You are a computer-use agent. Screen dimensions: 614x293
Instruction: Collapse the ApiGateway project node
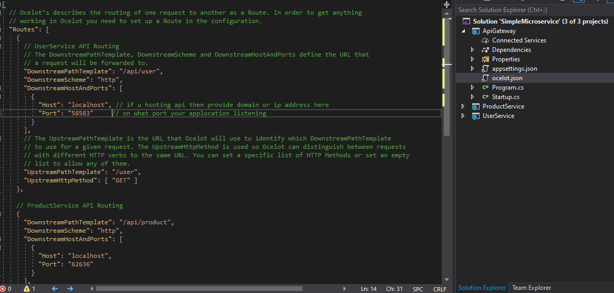click(x=463, y=31)
